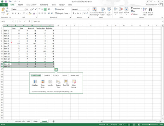This screenshot has width=164, height=126.
Task: Click Clear Format in Quick Analysis
Action: point(74,84)
